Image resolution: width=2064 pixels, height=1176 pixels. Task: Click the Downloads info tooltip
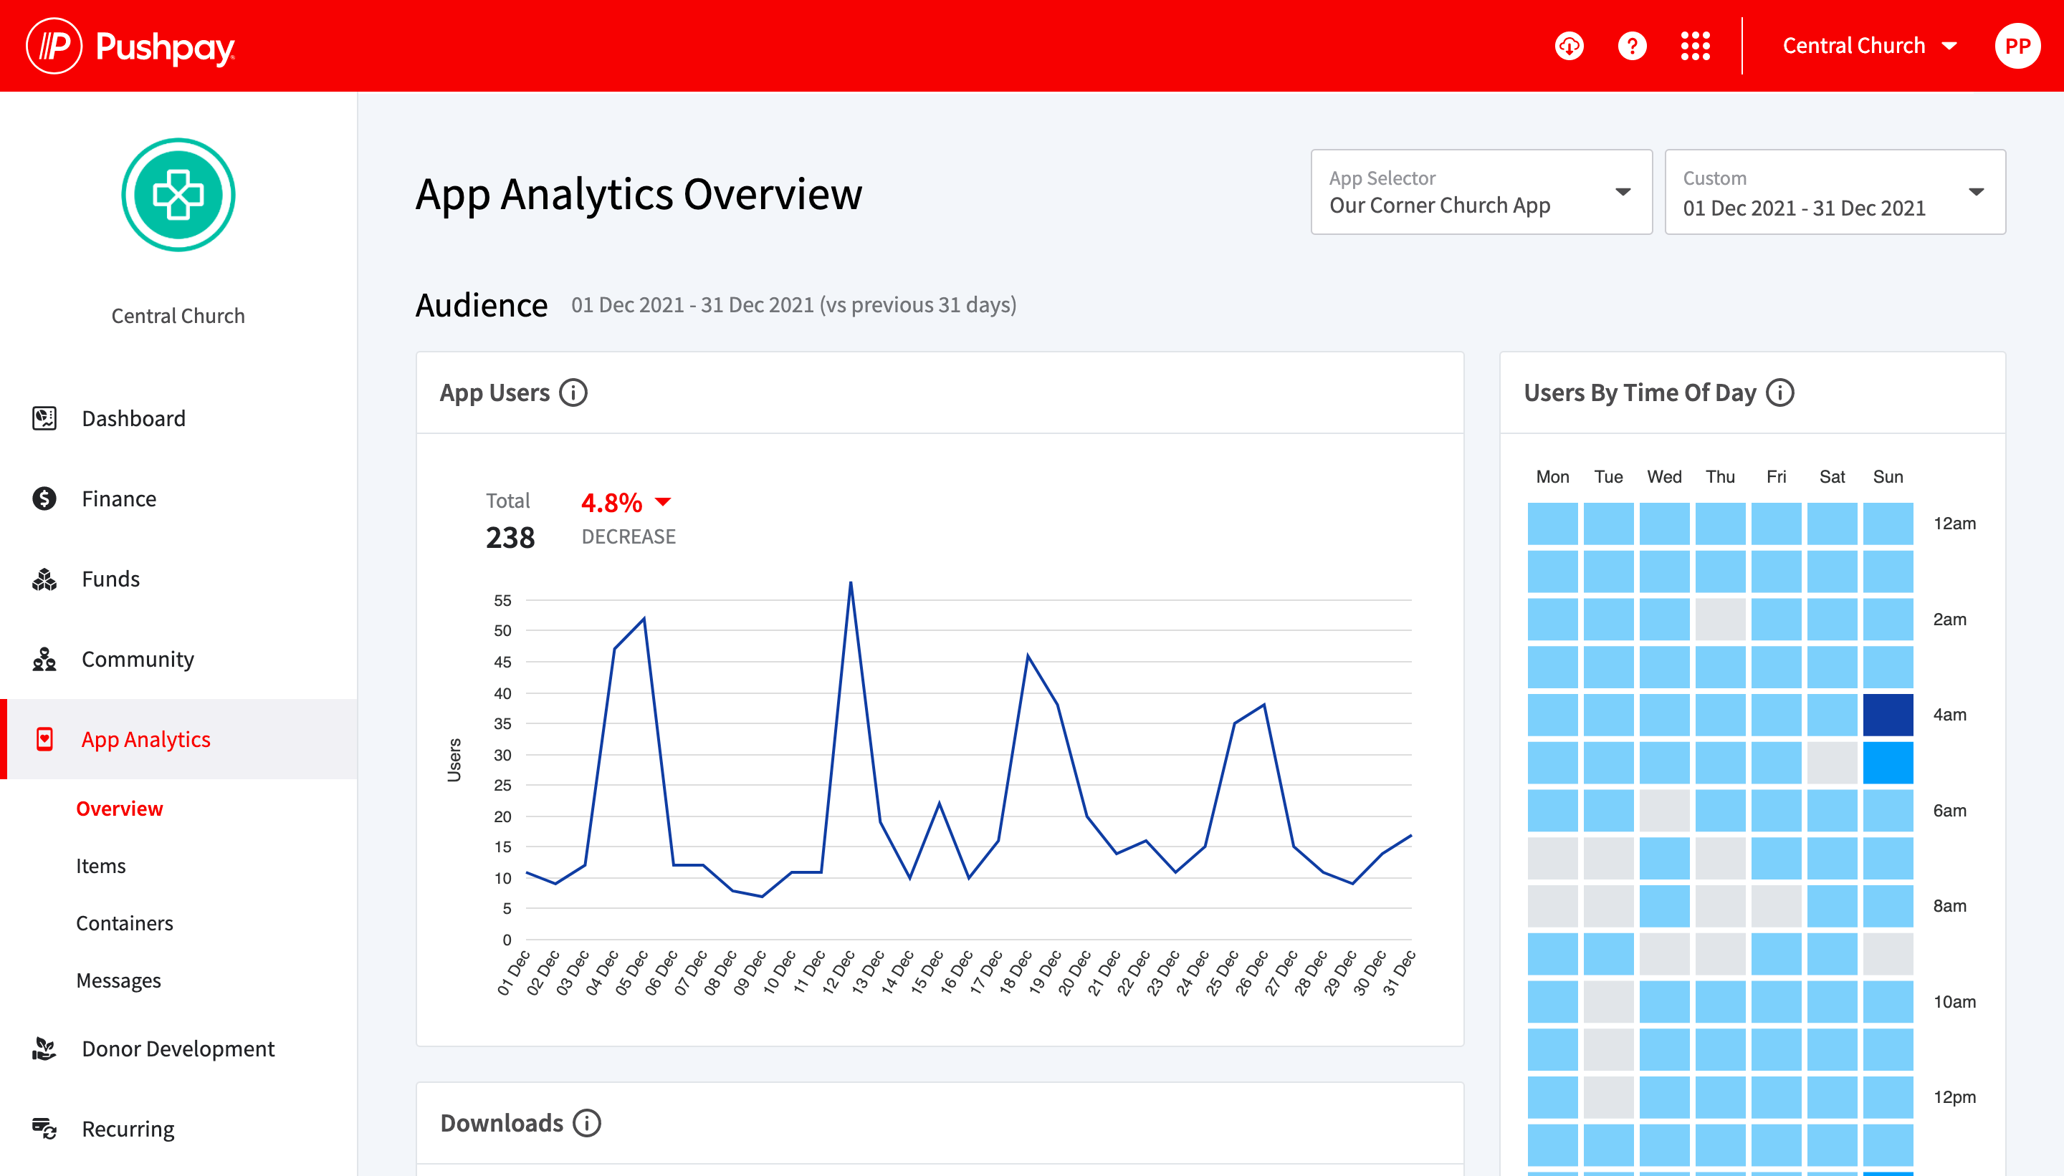[588, 1123]
